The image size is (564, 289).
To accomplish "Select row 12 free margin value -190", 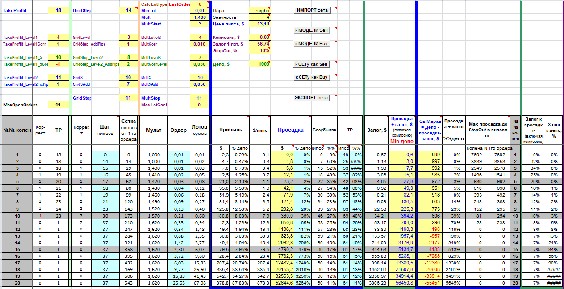I will point(430,229).
